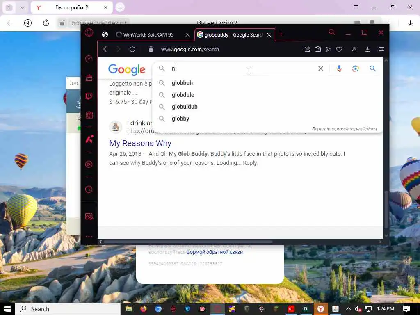
Task: Click the edit page pencil icon in address bar
Action: [307, 49]
